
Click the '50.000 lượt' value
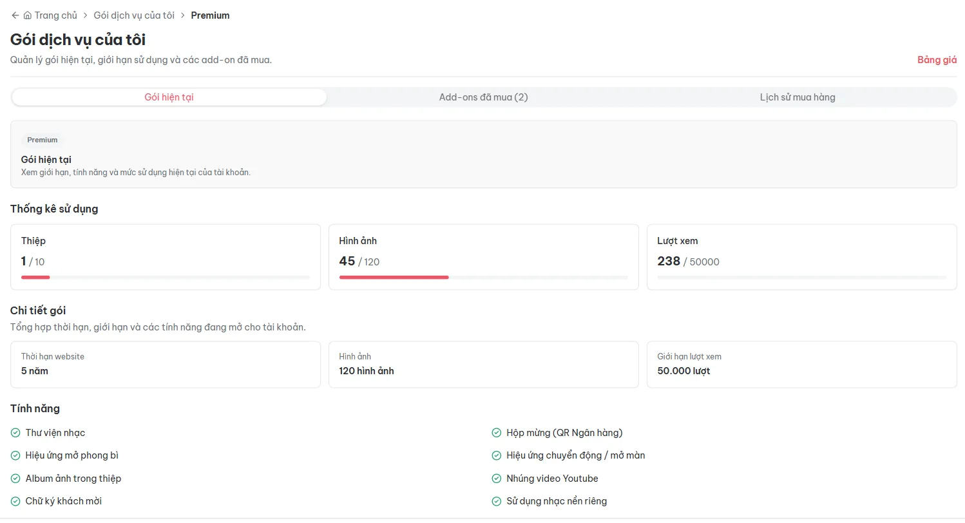point(683,371)
